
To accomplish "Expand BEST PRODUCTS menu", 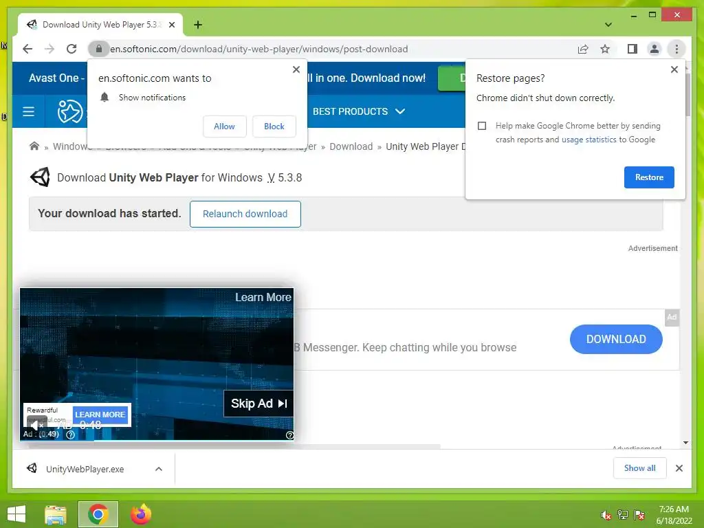I will click(359, 111).
